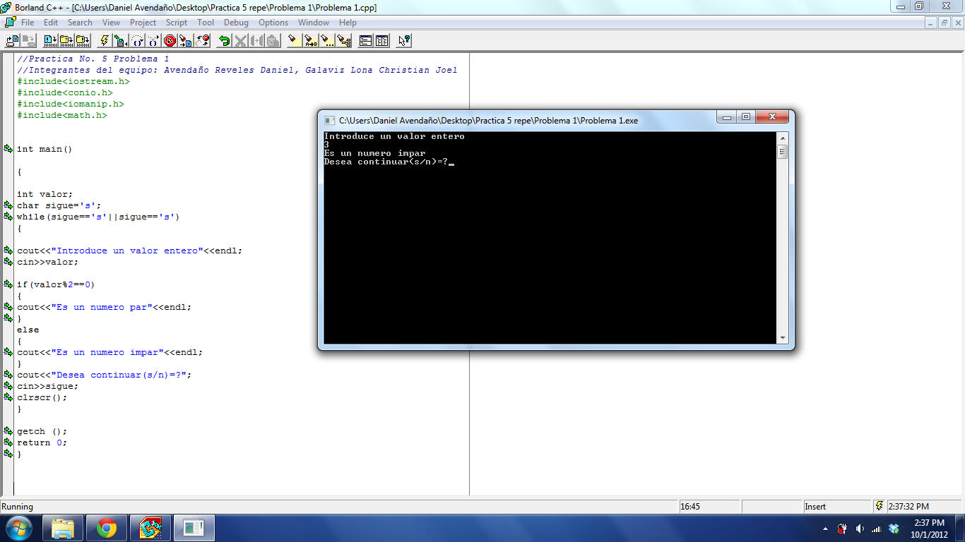Viewport: 965px width, 542px height.
Task: Open the Edit menu
Action: click(x=51, y=23)
